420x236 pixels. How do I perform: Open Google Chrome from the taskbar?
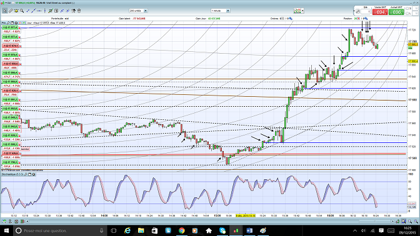pos(182,230)
